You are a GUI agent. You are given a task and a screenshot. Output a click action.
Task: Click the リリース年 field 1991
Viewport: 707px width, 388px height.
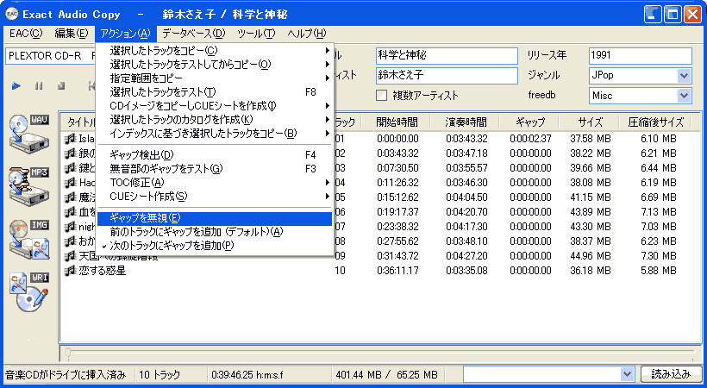tap(641, 56)
